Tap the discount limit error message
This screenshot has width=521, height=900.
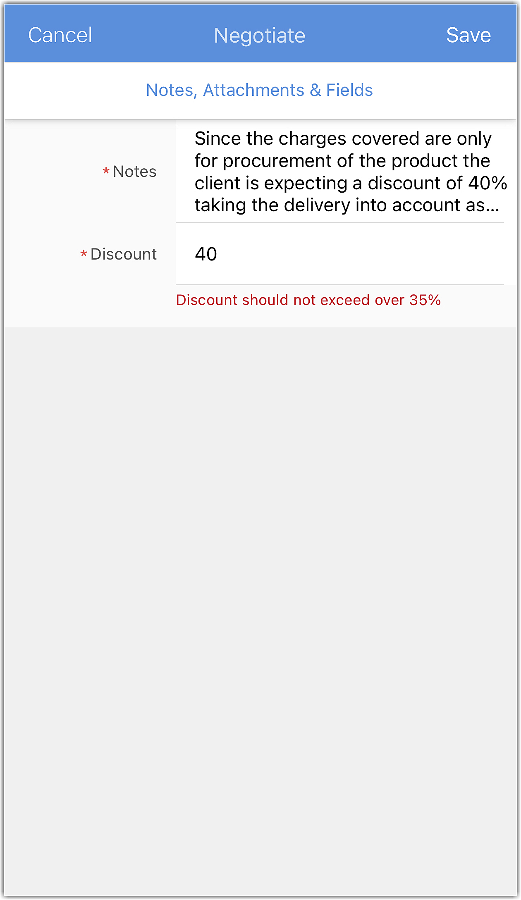(x=308, y=300)
